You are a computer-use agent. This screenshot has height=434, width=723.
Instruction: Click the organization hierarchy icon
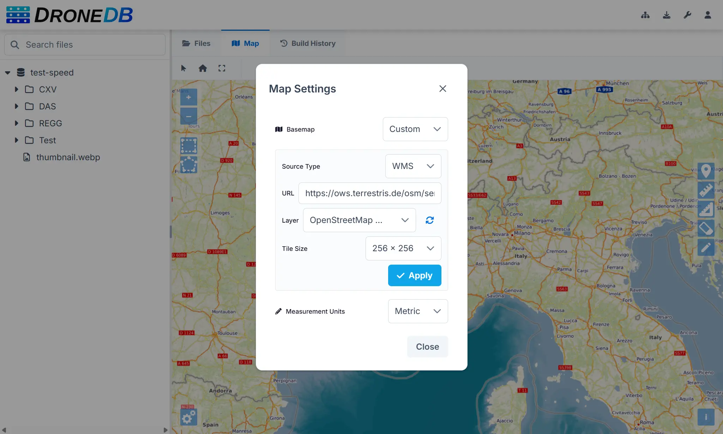[x=645, y=15]
